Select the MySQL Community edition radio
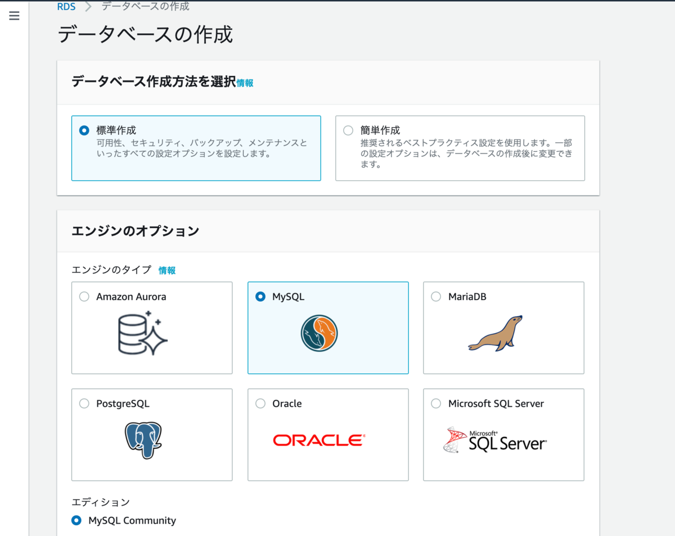675x536 pixels. click(x=76, y=520)
